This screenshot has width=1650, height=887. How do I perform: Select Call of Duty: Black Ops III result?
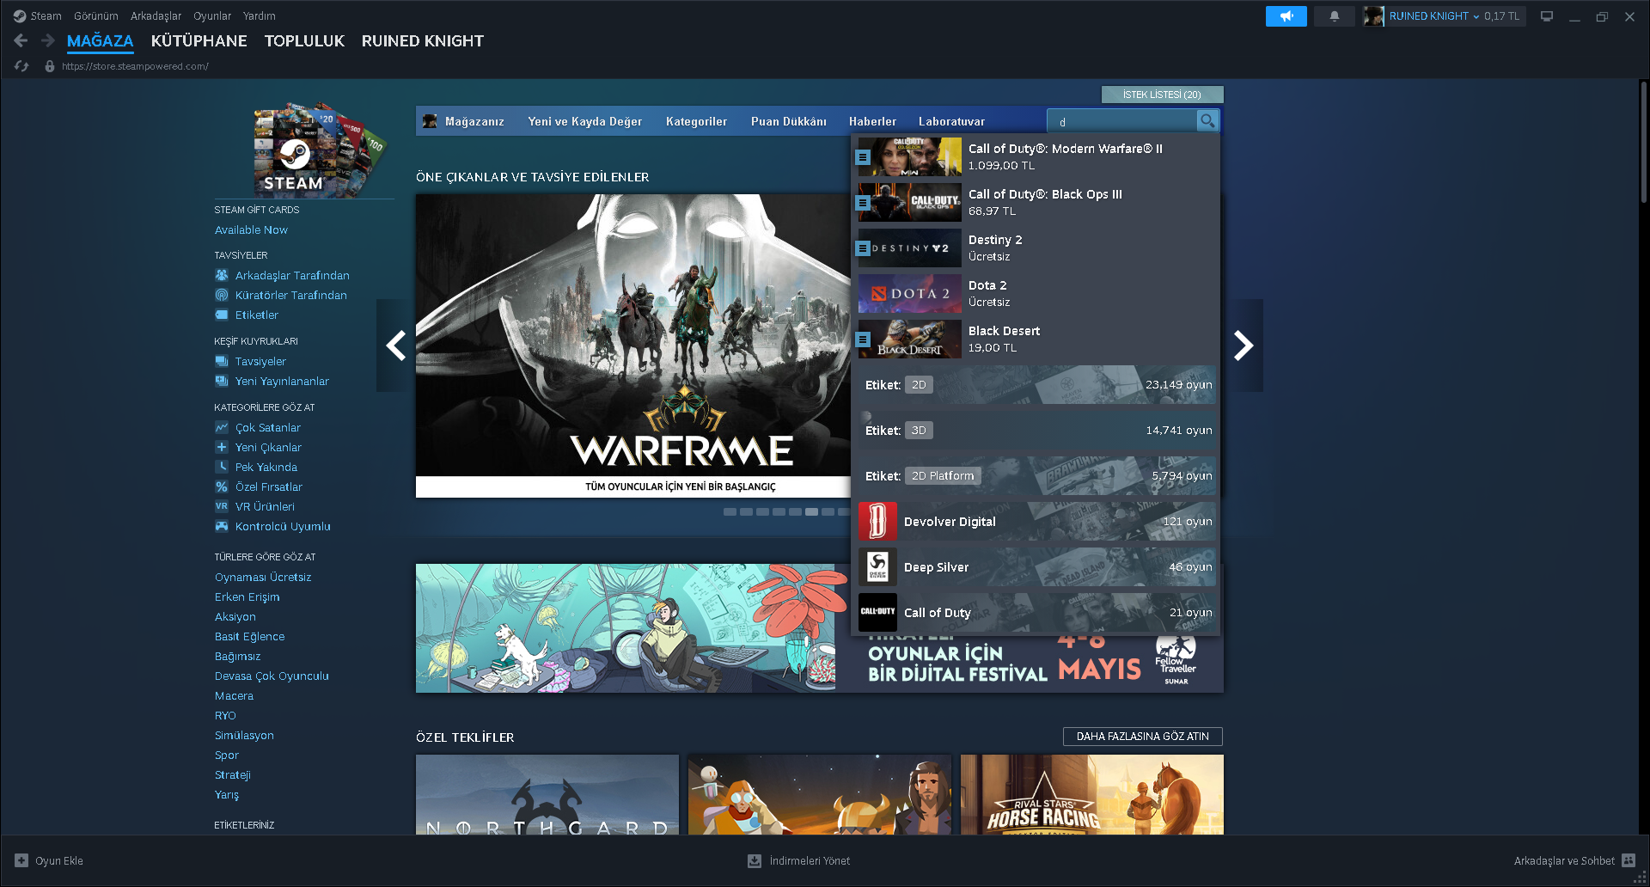1037,202
